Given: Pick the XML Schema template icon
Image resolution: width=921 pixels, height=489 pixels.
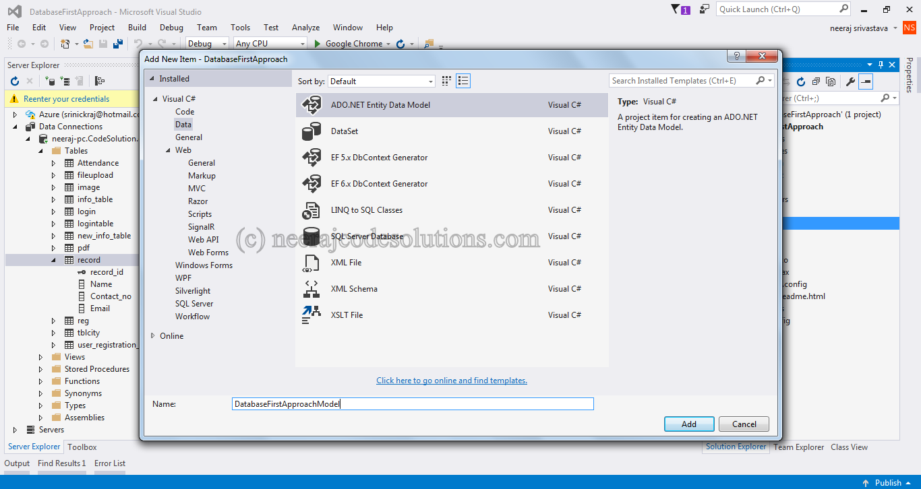Looking at the screenshot, I should pos(311,289).
